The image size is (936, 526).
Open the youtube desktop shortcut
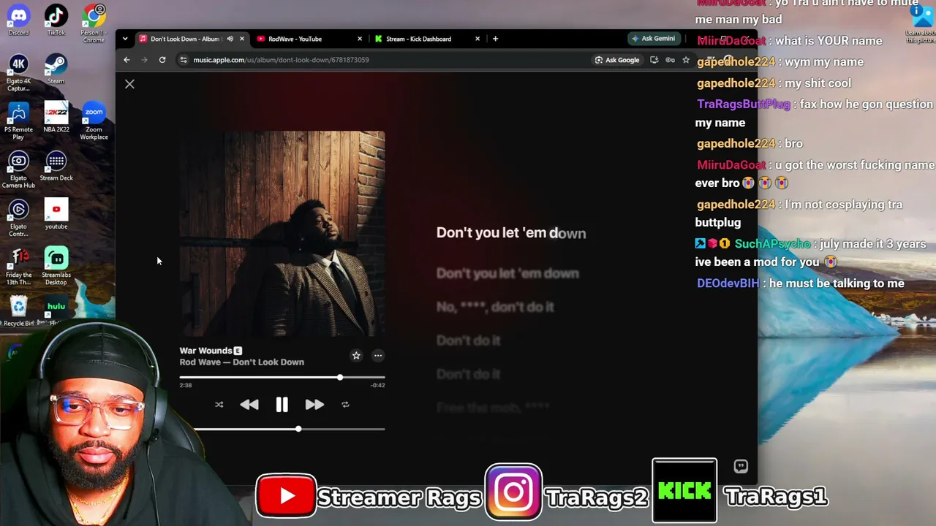tap(56, 214)
